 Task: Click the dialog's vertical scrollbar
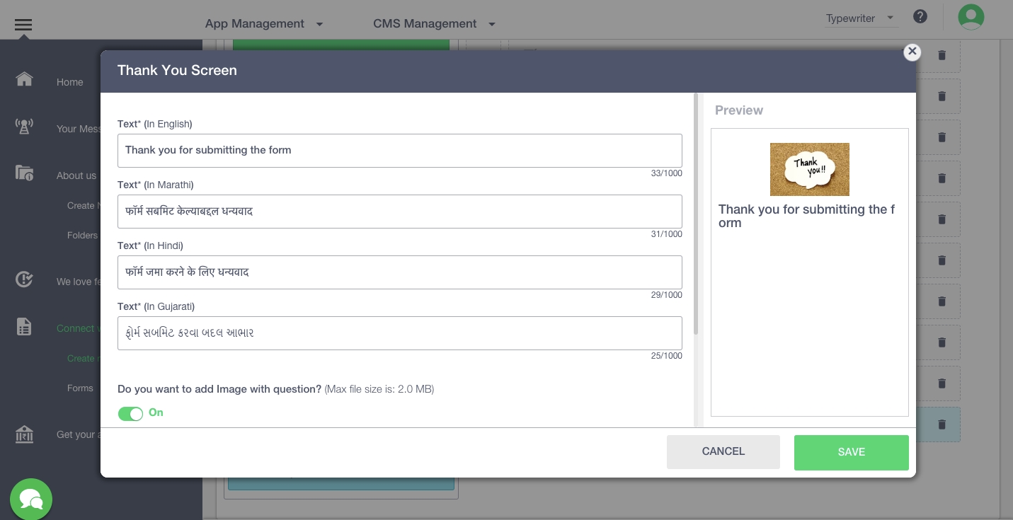coord(696,212)
